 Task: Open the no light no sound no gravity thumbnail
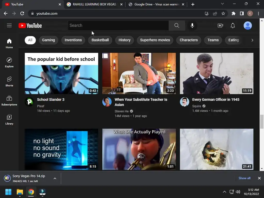pos(61,149)
